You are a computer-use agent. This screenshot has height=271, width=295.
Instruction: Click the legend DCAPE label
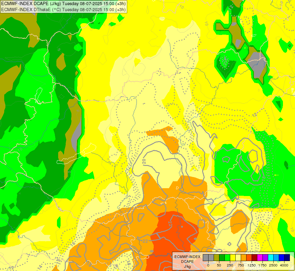[187, 262]
